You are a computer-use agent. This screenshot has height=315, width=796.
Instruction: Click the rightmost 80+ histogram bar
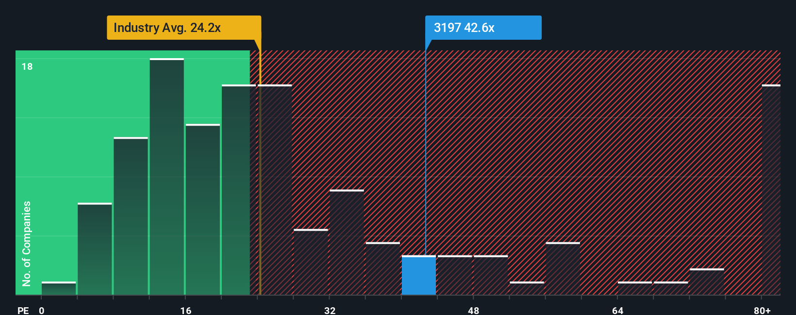pyautogui.click(x=771, y=189)
